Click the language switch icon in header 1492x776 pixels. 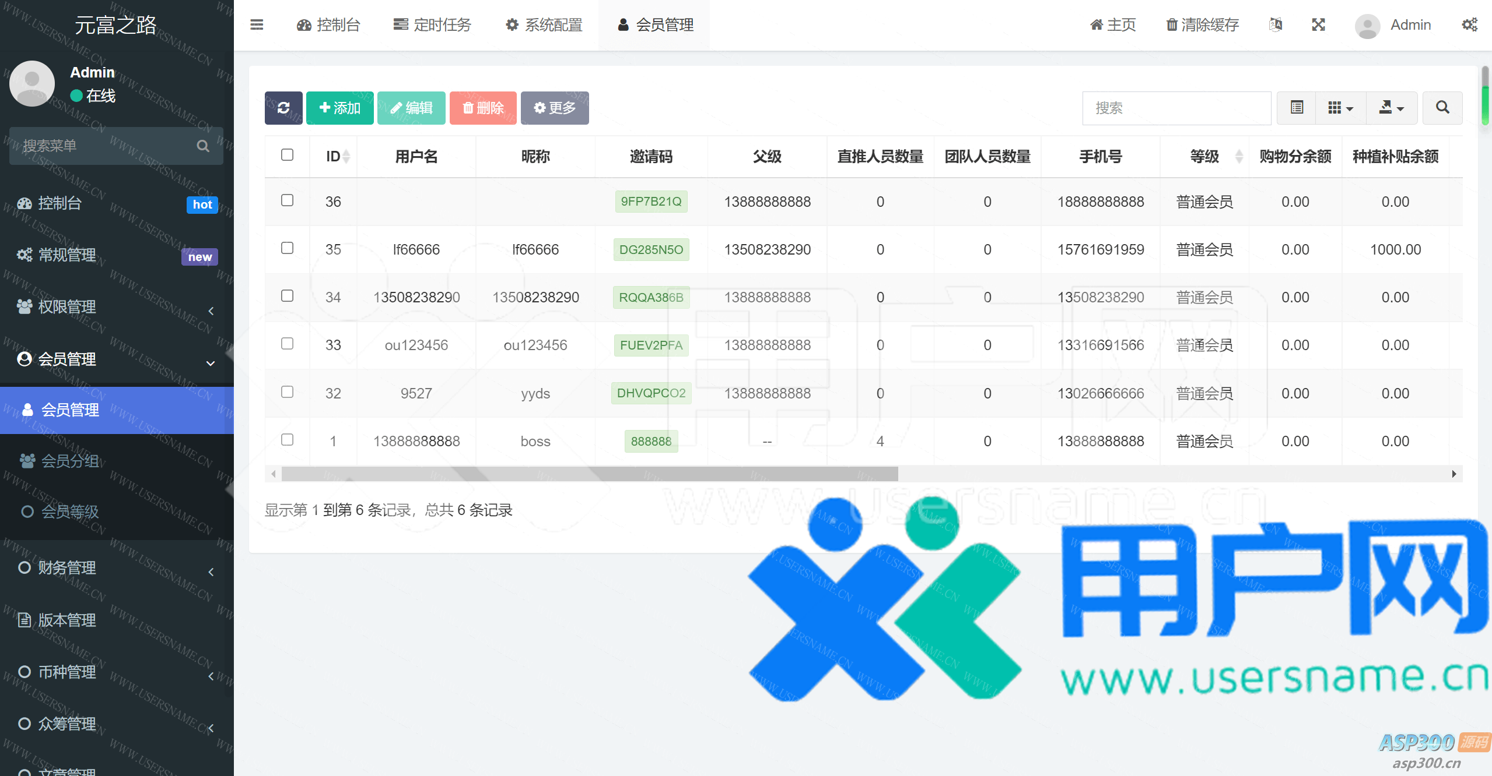[x=1276, y=24]
